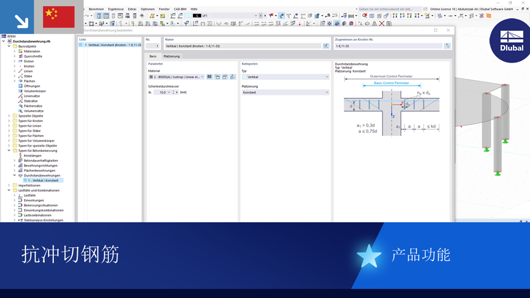Click the blue funnel filter icon in second toolbar row
This screenshot has height=298, width=530.
[186, 23]
